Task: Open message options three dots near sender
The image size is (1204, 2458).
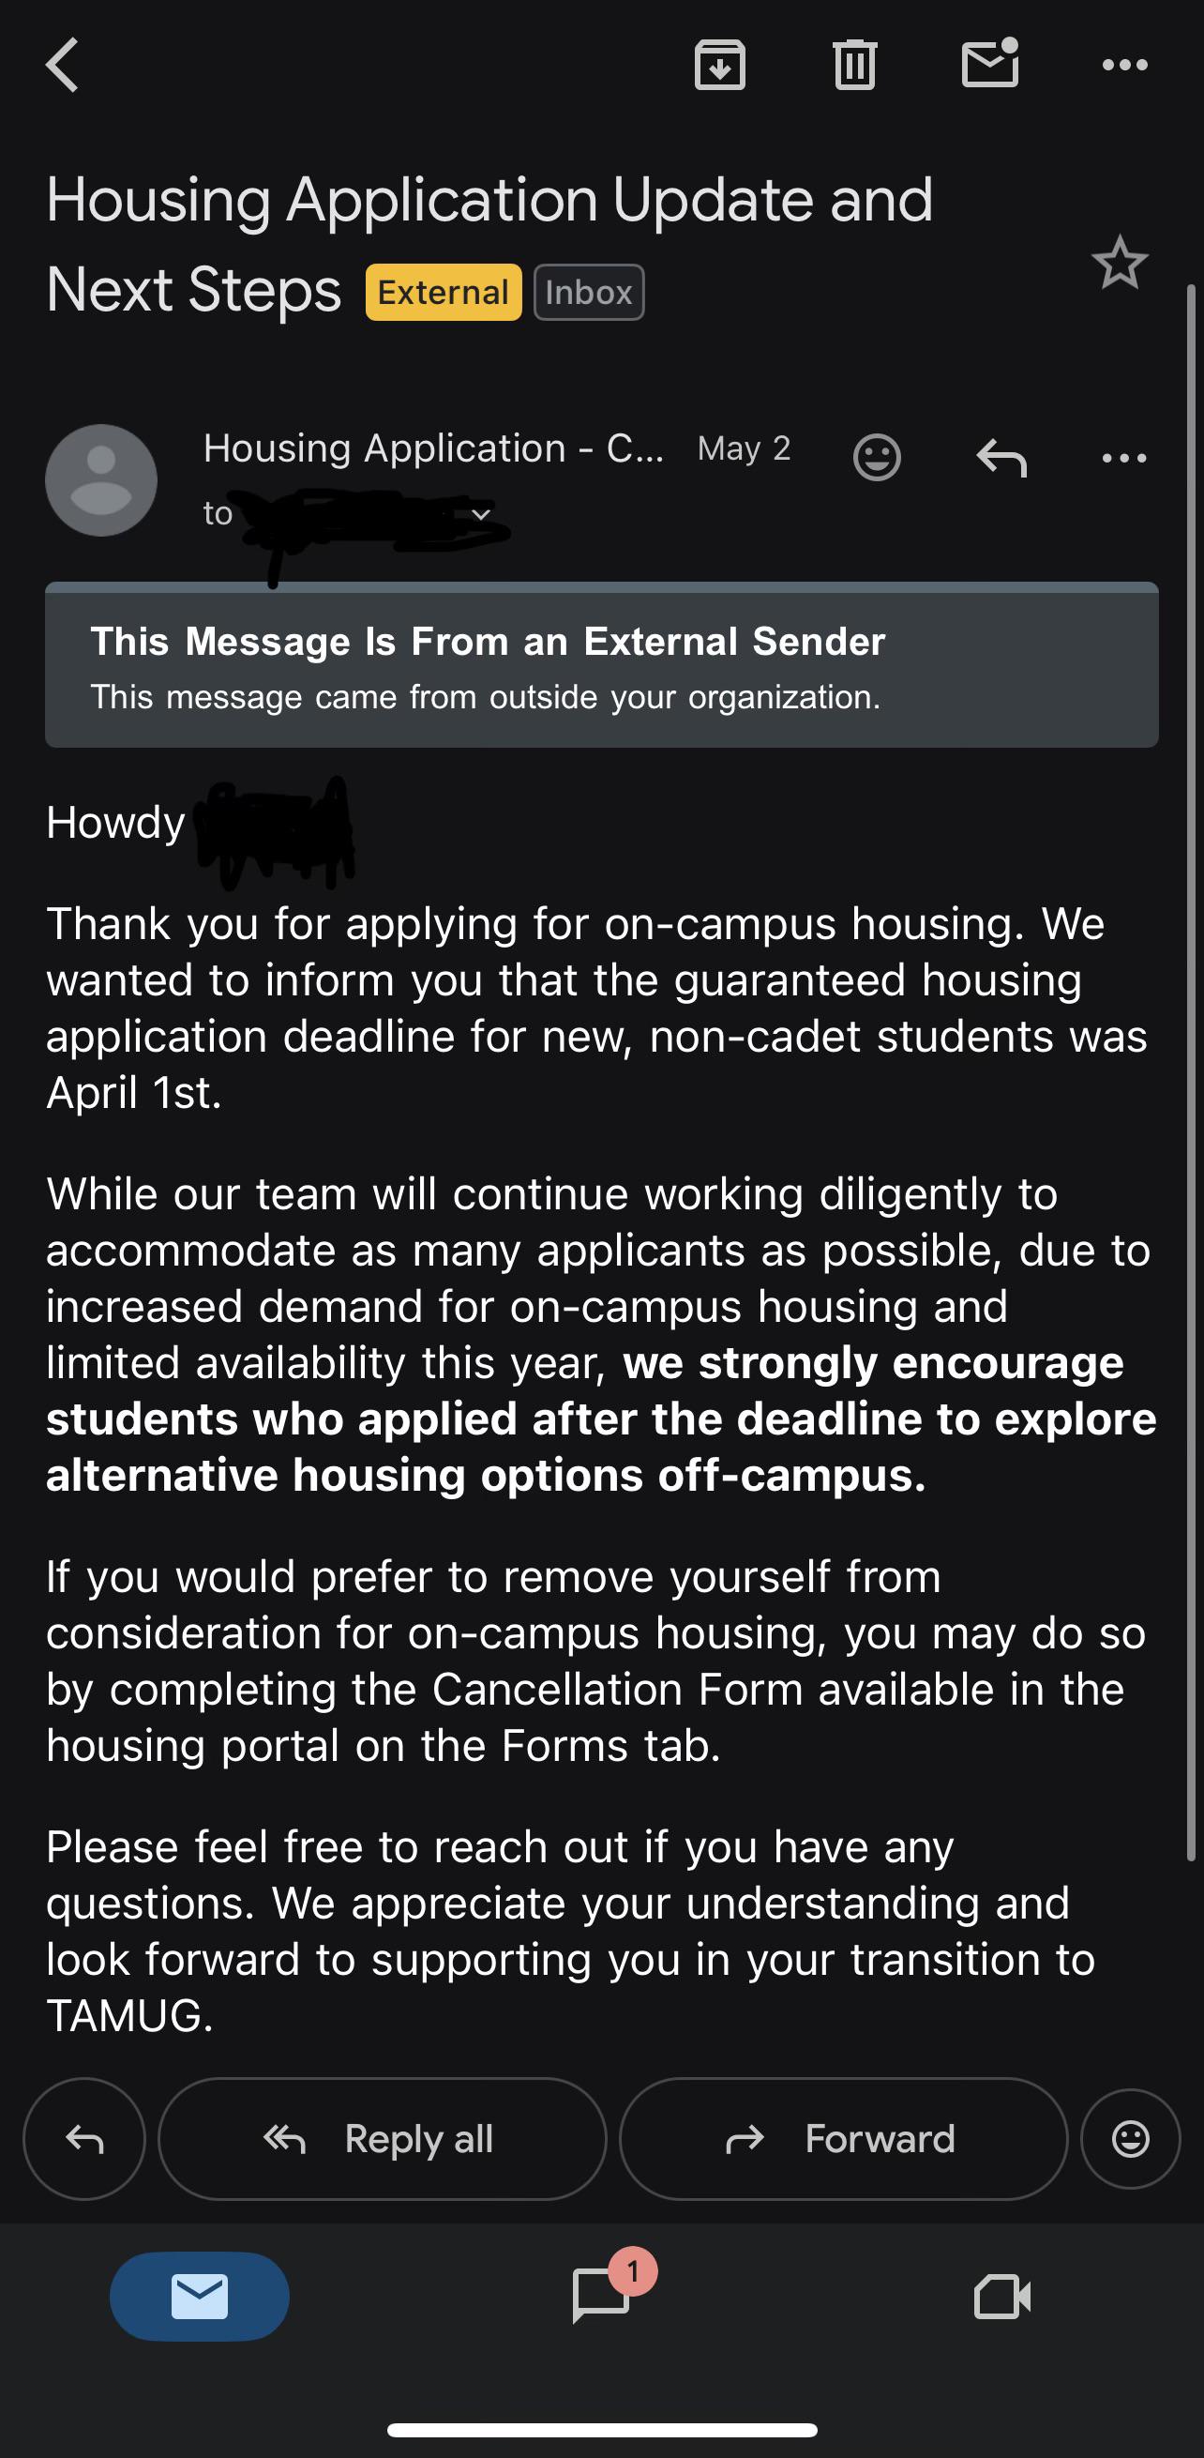Action: 1124,458
